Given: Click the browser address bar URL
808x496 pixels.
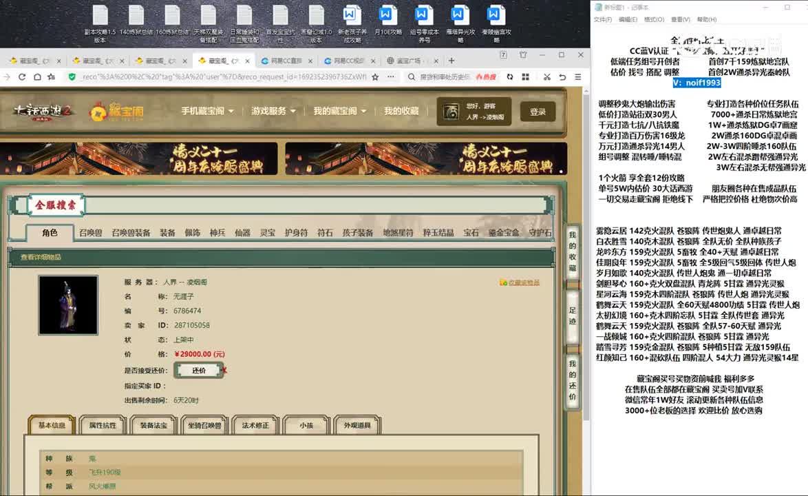Looking at the screenshot, I should pos(224,77).
